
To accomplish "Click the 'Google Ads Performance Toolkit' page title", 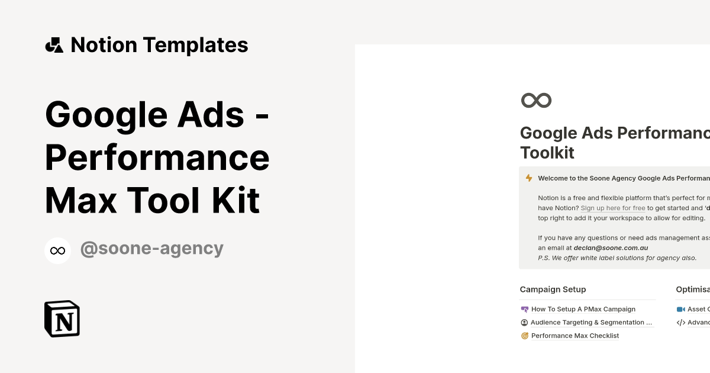I will [x=614, y=142].
